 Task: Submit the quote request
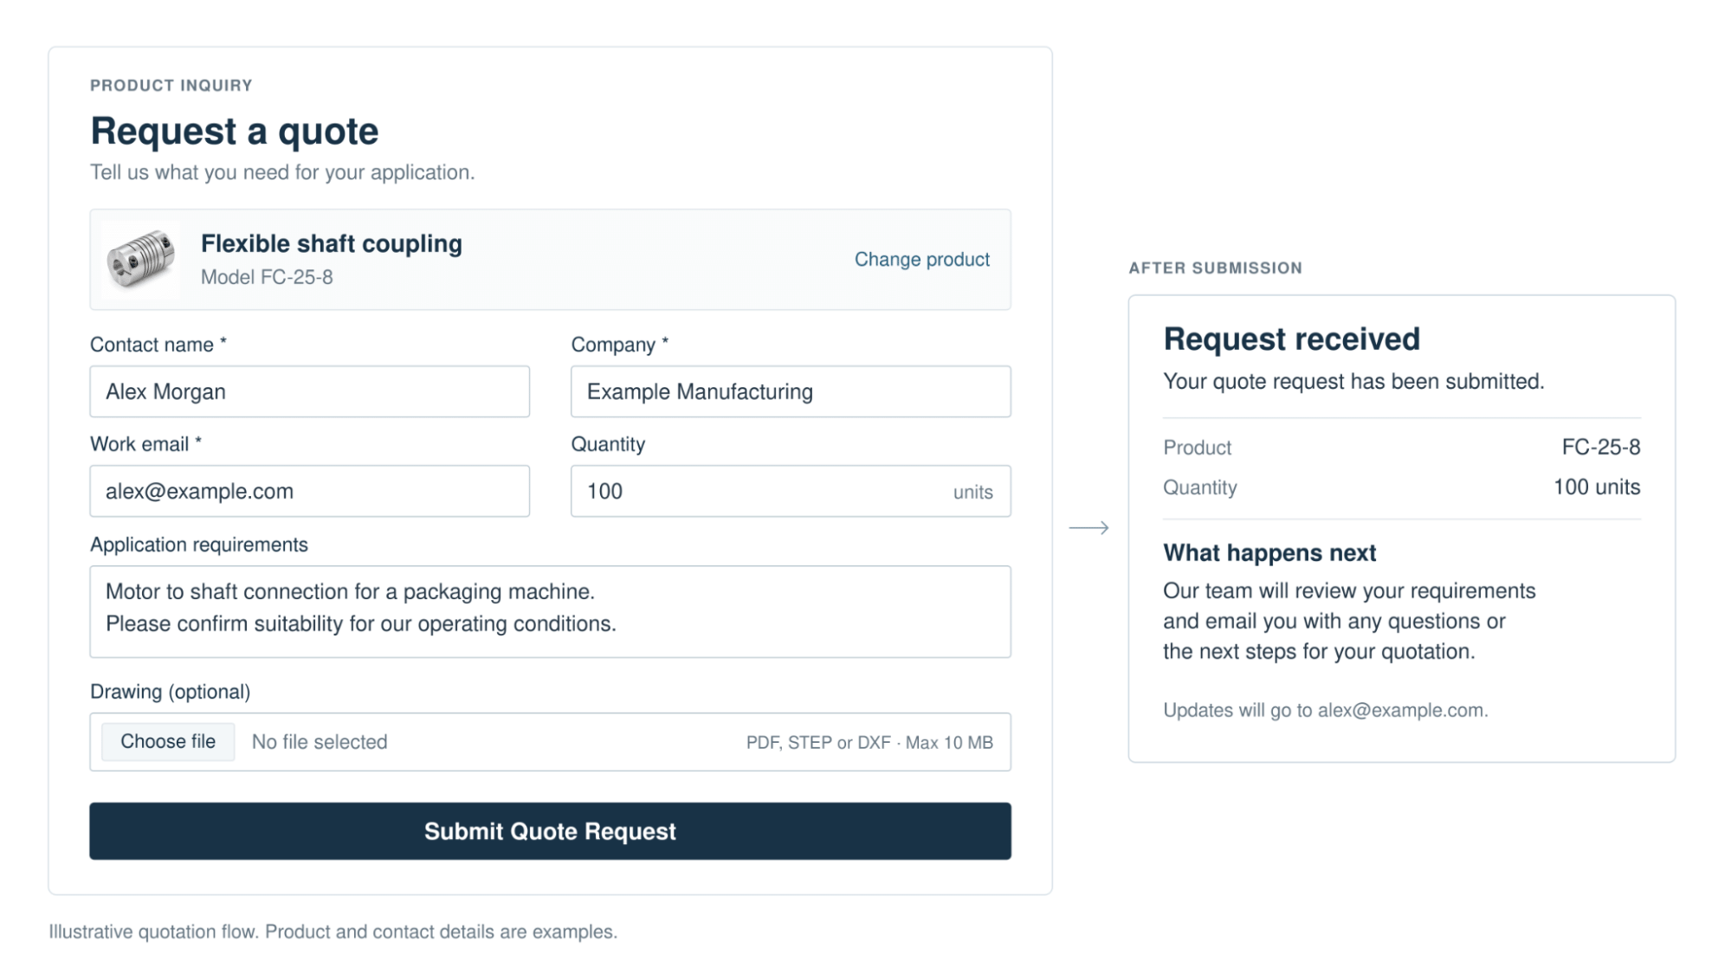[550, 830]
